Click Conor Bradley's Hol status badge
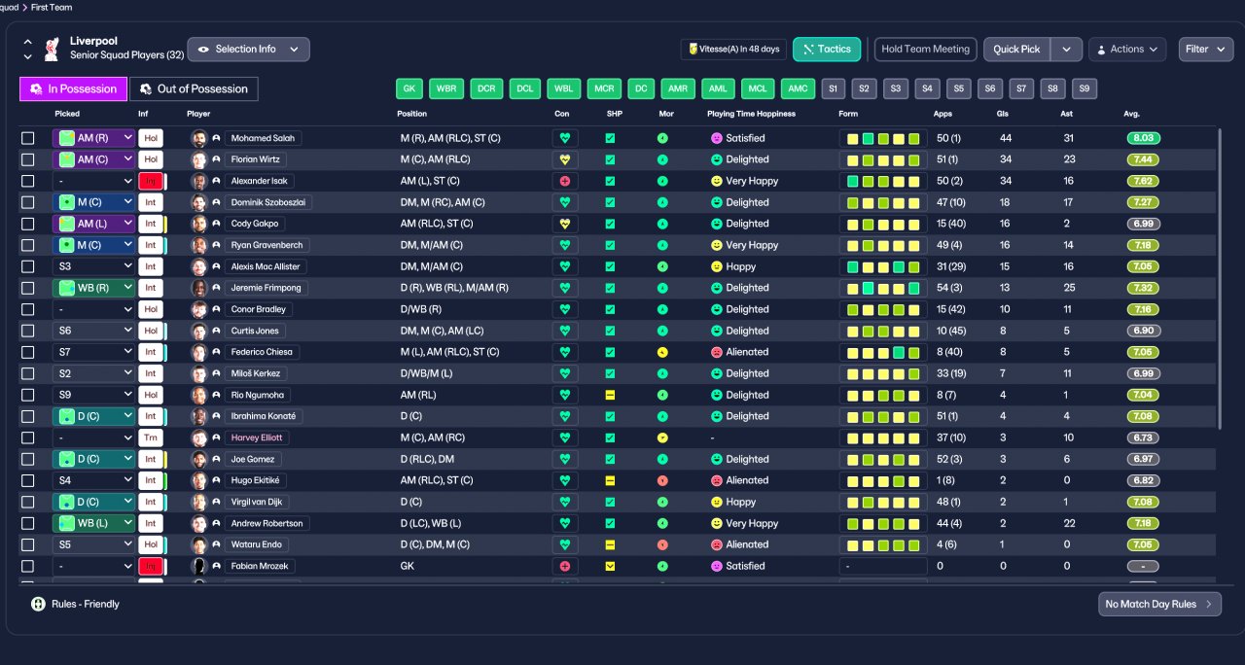The width and height of the screenshot is (1245, 665). pyautogui.click(x=150, y=309)
